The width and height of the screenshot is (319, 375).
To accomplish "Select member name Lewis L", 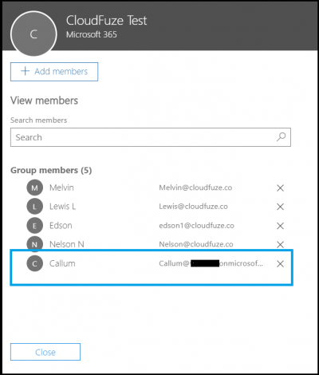I will coord(62,207).
